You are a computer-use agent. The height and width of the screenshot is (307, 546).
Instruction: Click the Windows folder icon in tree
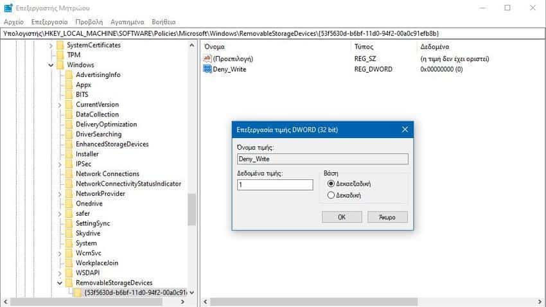point(60,65)
